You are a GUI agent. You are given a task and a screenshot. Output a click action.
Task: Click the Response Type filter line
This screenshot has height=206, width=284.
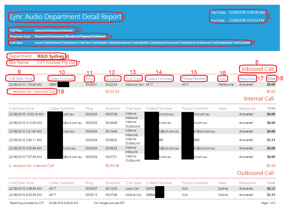[x=58, y=36]
